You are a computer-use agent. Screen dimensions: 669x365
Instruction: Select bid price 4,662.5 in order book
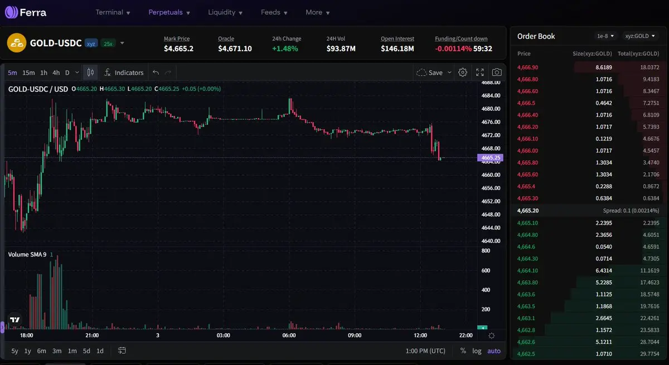526,354
